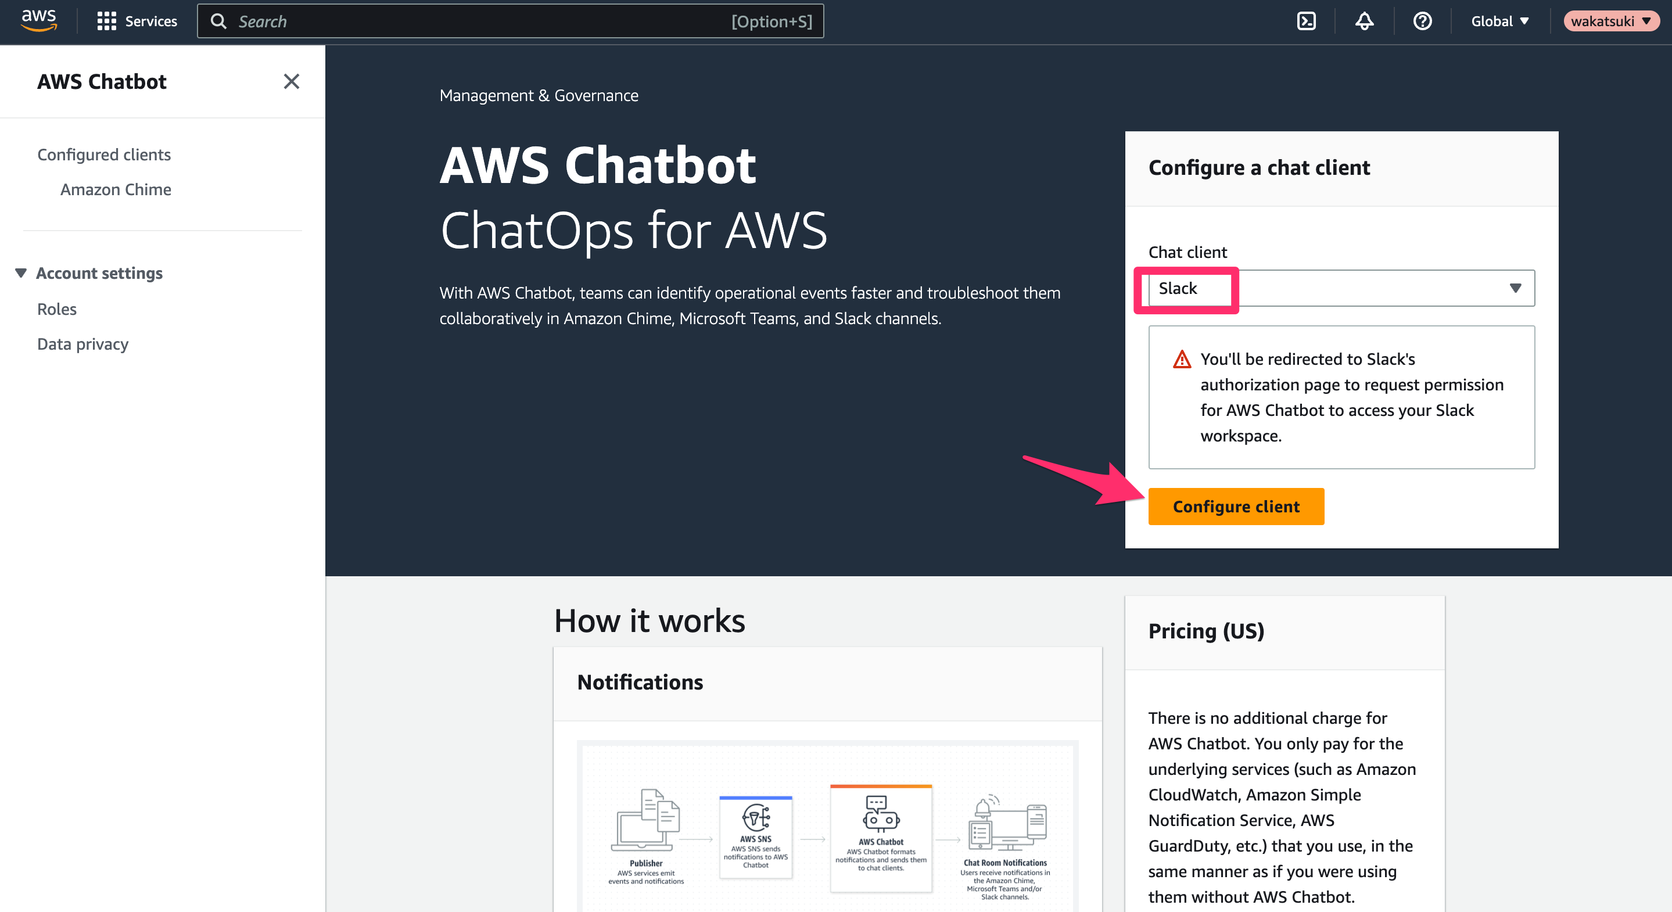Image resolution: width=1672 pixels, height=912 pixels.
Task: Open the Amazon Chime configured client
Action: [116, 189]
